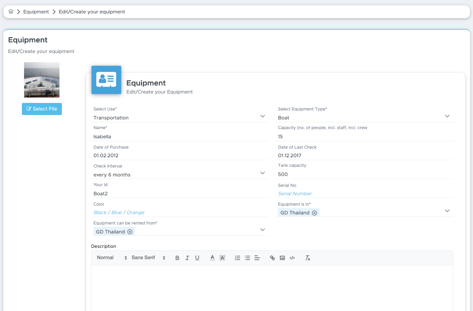Insert a link using the link icon
The width and height of the screenshot is (473, 311).
[272, 258]
